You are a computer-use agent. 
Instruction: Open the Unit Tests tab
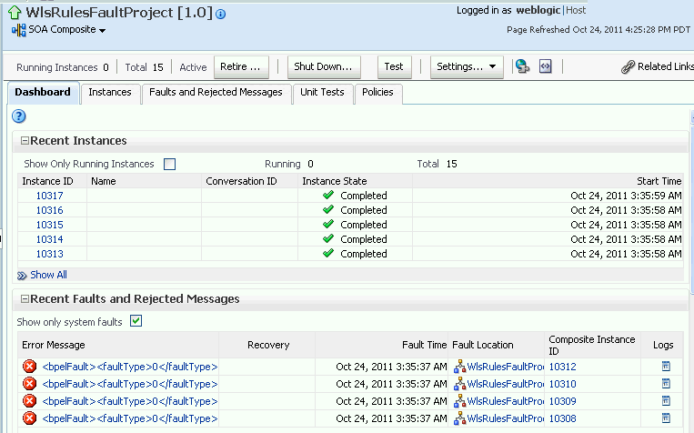click(x=322, y=92)
